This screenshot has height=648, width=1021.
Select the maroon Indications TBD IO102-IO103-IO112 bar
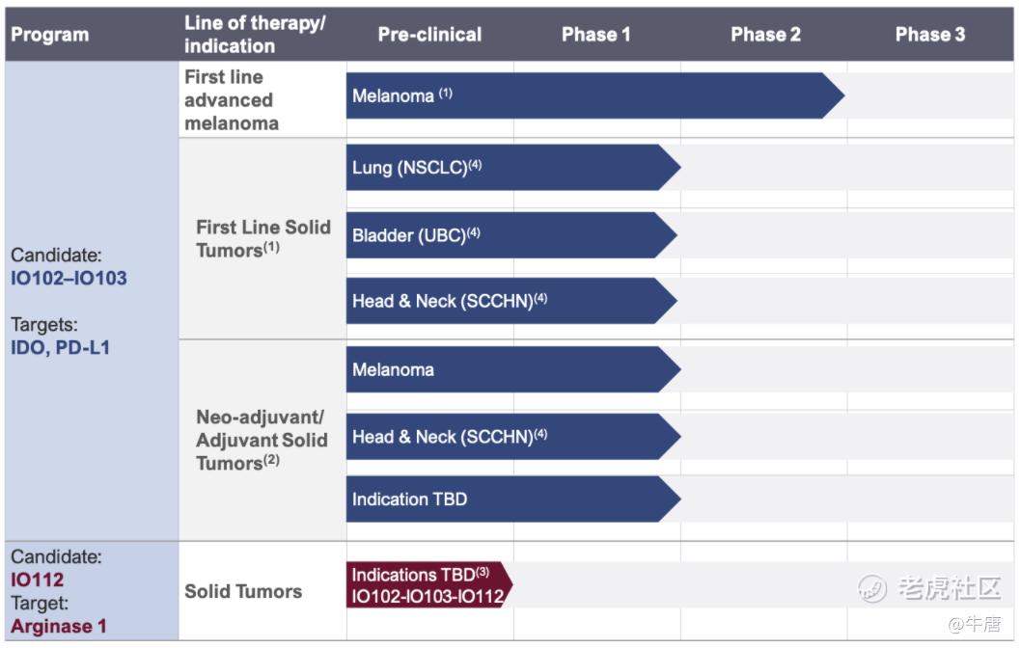427,585
